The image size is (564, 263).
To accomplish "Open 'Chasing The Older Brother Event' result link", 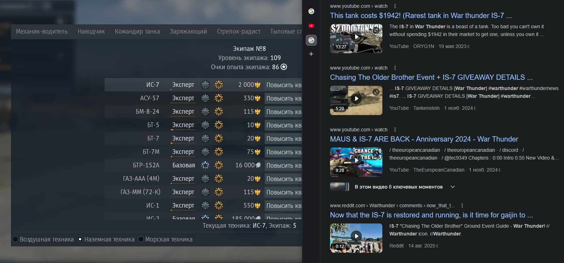I will pos(431,77).
